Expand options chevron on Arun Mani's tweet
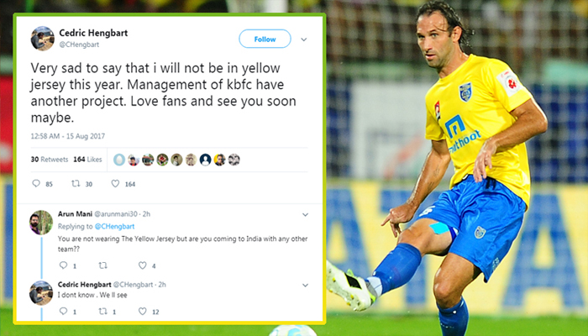The height and width of the screenshot is (336, 588). click(x=305, y=215)
